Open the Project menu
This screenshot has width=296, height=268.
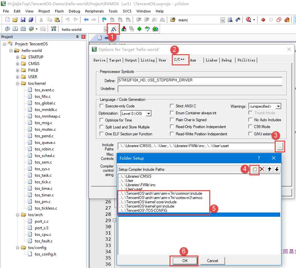click(44, 11)
